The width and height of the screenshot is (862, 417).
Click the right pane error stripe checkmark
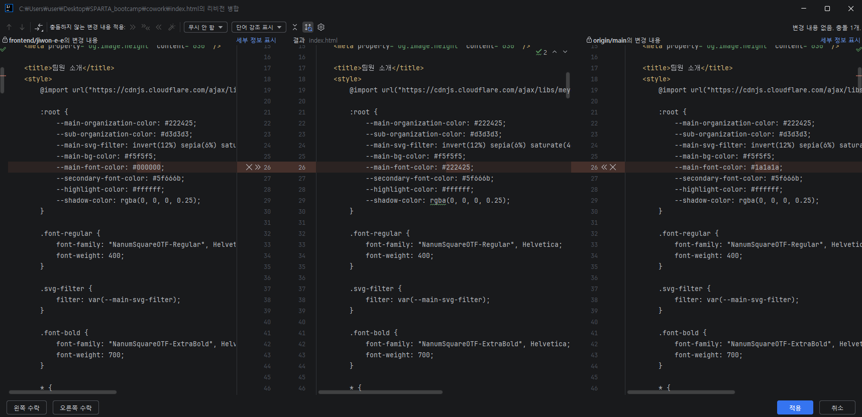858,50
